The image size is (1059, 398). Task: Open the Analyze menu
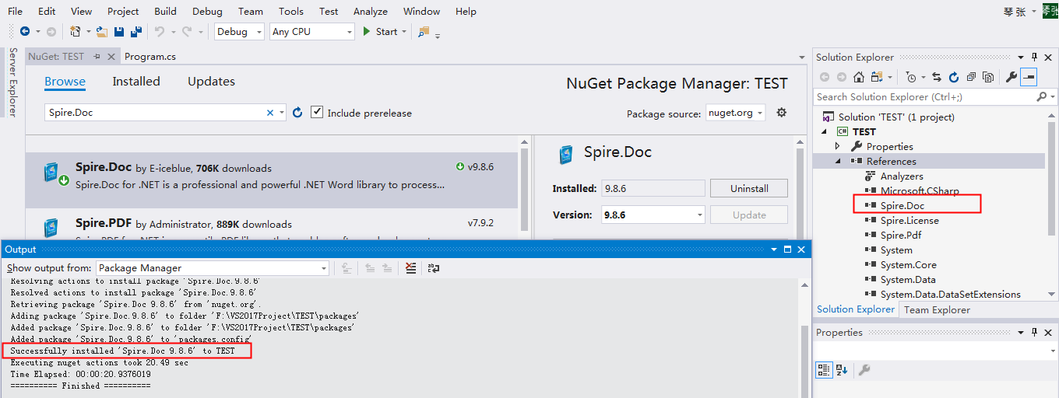click(371, 11)
